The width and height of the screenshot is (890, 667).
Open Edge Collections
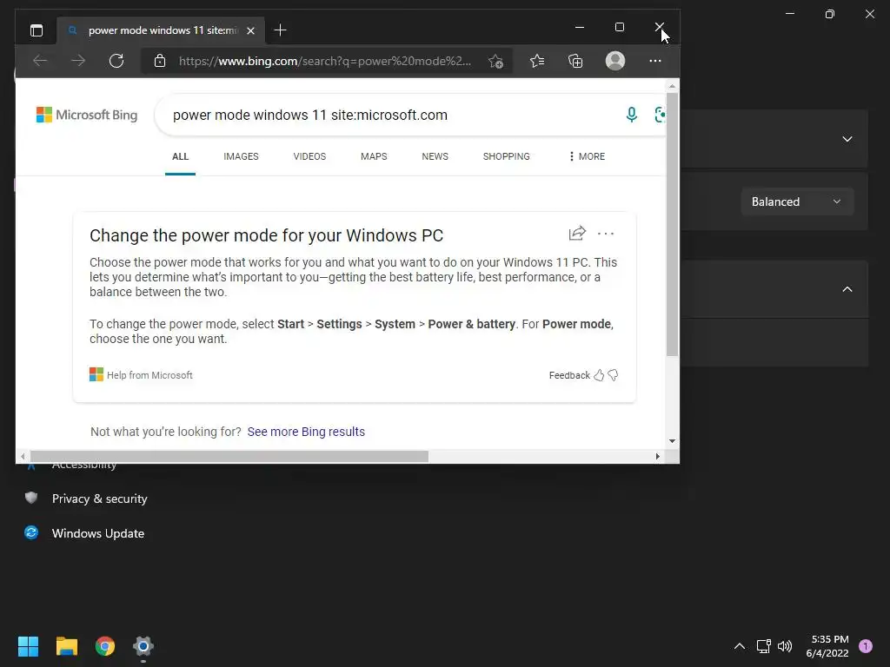click(575, 61)
